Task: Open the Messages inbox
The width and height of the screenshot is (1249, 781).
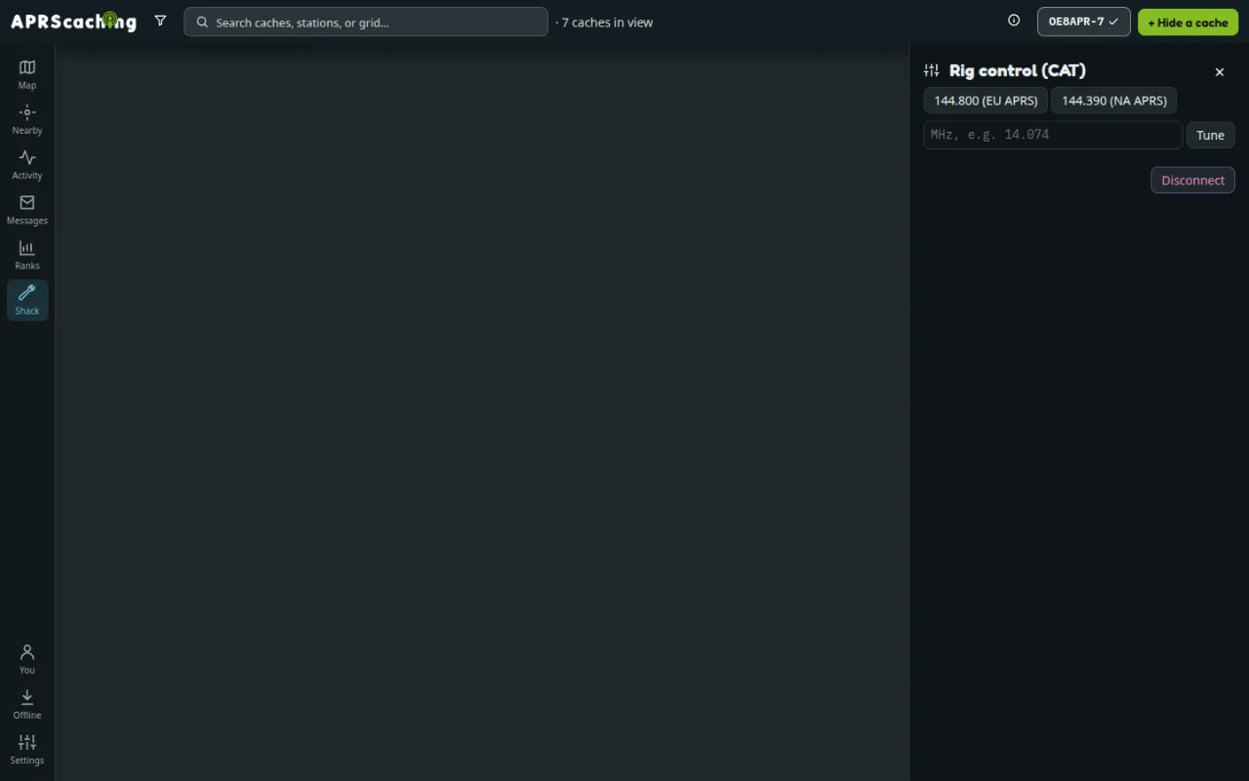Action: pyautogui.click(x=27, y=209)
